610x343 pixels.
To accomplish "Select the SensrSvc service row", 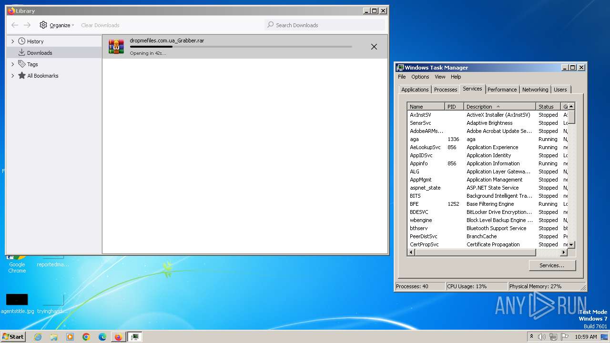I will point(488,123).
